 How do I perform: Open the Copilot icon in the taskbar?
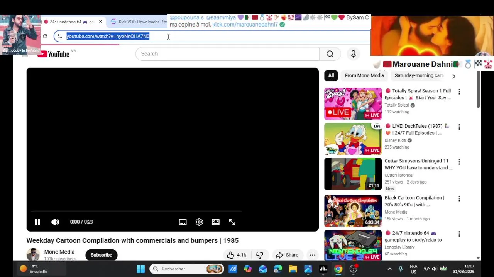click(x=248, y=269)
